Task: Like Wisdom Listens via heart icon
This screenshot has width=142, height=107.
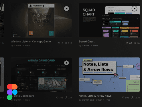Action: coord(59,43)
